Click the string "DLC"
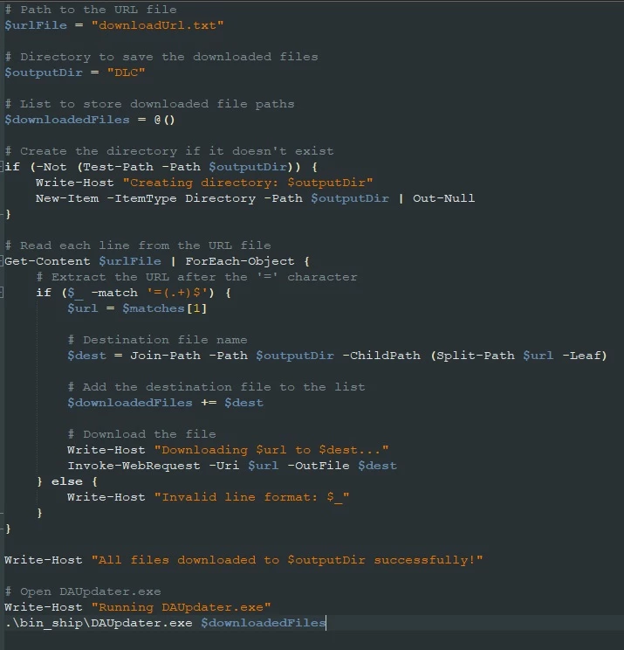Screen dimensions: 624x650 [127, 73]
